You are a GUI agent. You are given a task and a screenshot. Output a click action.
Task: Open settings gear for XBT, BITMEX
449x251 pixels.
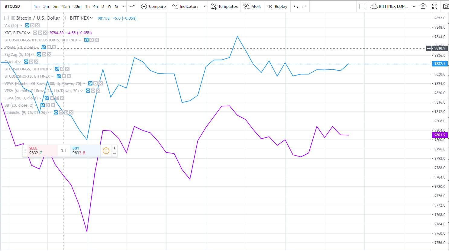pyautogui.click(x=40, y=33)
